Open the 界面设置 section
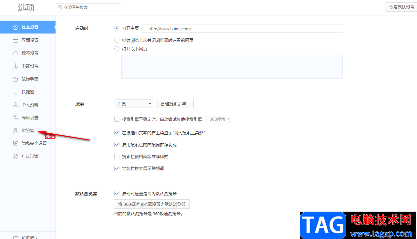 pos(30,40)
